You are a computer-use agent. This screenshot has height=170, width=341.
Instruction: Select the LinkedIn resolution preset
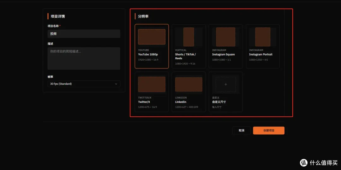coord(188,92)
